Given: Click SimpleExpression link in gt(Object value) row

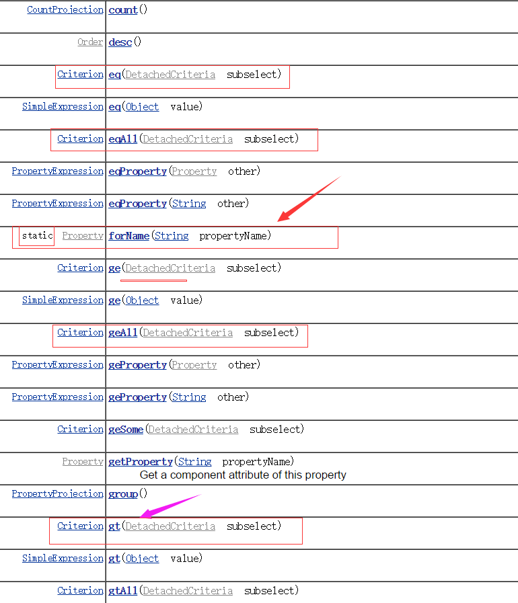Looking at the screenshot, I should [63, 559].
